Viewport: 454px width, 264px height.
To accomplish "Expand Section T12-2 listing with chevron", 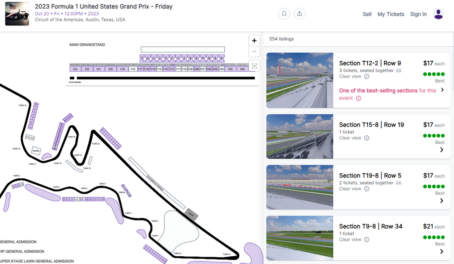I will pyautogui.click(x=442, y=90).
